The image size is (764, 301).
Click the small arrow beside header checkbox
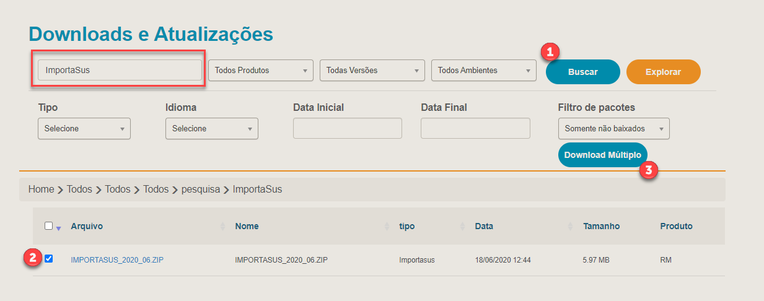pyautogui.click(x=59, y=229)
